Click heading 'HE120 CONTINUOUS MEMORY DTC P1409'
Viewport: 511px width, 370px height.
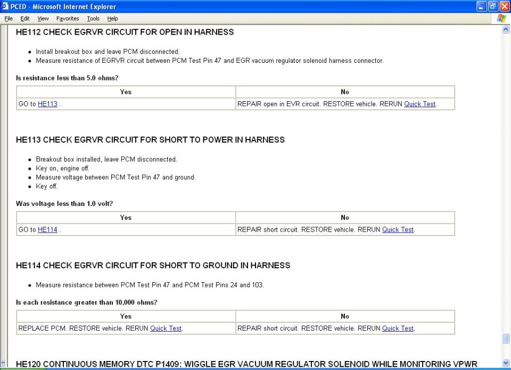click(246, 364)
